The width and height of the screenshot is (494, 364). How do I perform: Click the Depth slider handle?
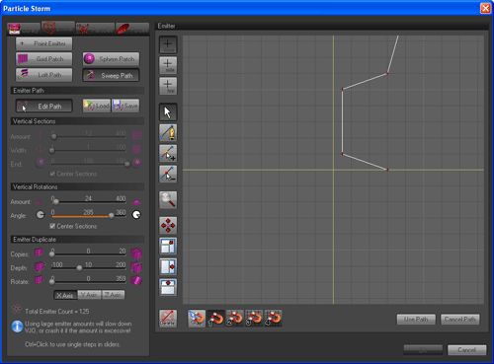click(79, 268)
